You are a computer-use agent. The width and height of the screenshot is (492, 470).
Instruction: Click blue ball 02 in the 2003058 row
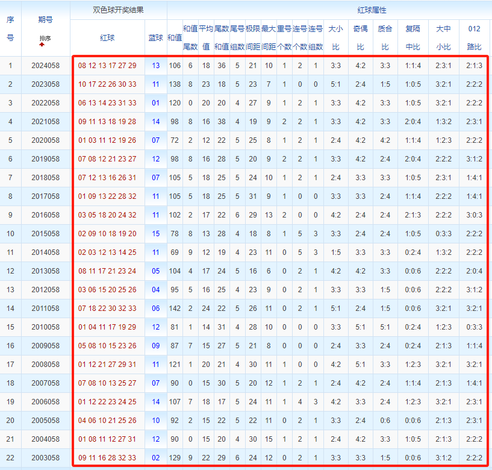156,458
